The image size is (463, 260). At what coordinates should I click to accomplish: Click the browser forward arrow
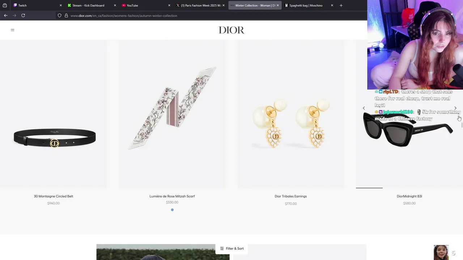point(14,16)
